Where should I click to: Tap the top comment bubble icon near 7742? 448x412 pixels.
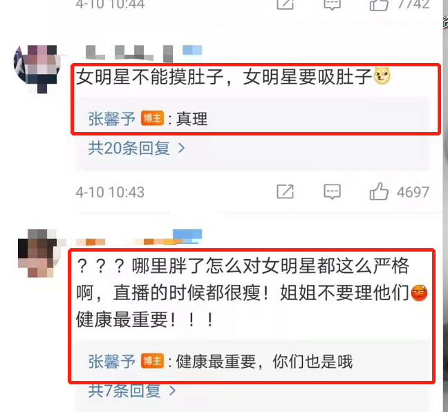pos(332,5)
